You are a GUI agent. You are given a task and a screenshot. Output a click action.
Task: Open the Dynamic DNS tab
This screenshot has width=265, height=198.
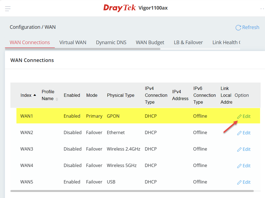(x=111, y=43)
